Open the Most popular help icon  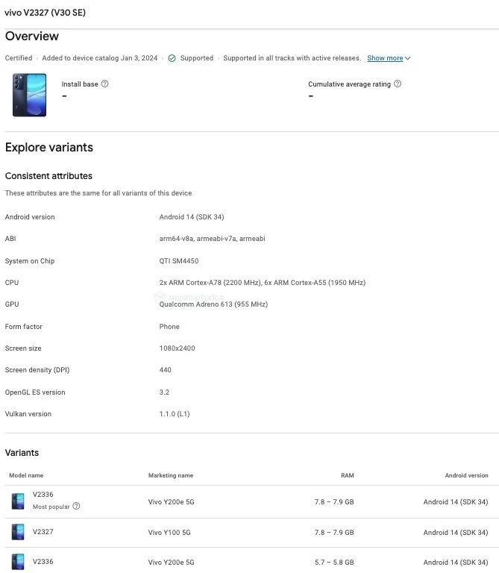point(76,506)
